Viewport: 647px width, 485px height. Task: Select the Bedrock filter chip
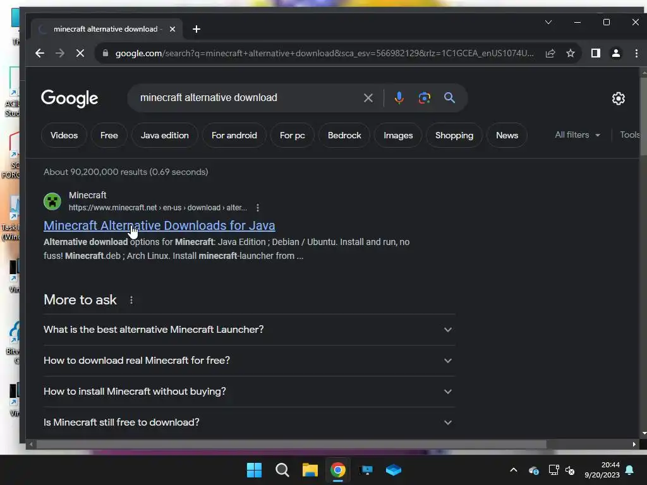point(344,135)
